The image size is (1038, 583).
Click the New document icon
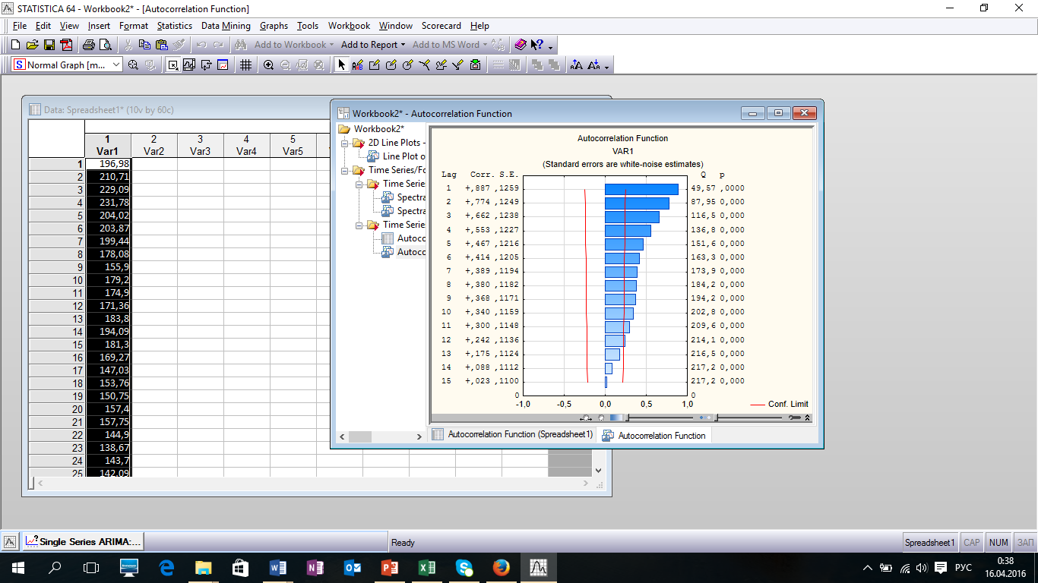pyautogui.click(x=15, y=45)
